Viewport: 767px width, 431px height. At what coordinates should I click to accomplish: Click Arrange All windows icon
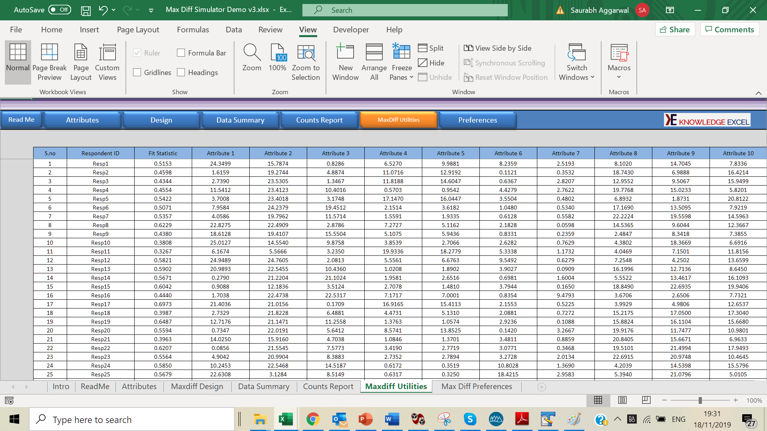374,53
